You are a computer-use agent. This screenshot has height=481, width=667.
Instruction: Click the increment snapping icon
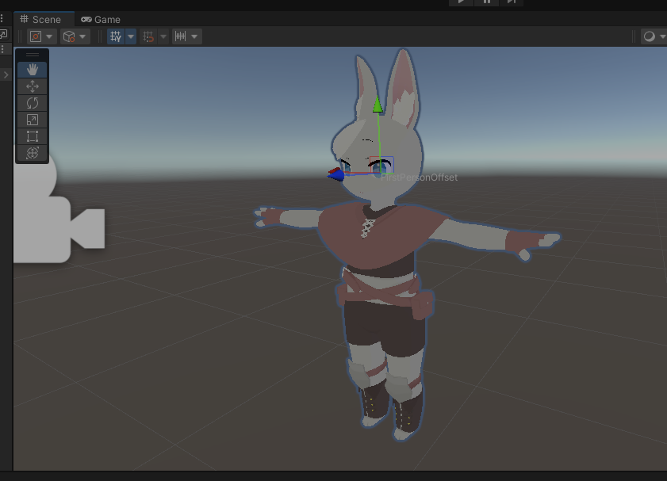tap(180, 36)
